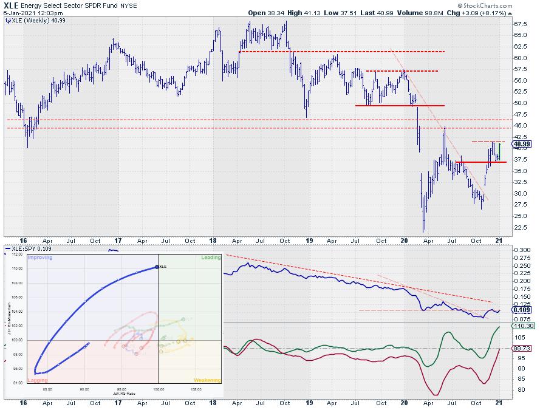Click the 'JdK RS-Ratio' axis title on the RRG
This screenshot has height=410, width=540.
click(x=124, y=393)
